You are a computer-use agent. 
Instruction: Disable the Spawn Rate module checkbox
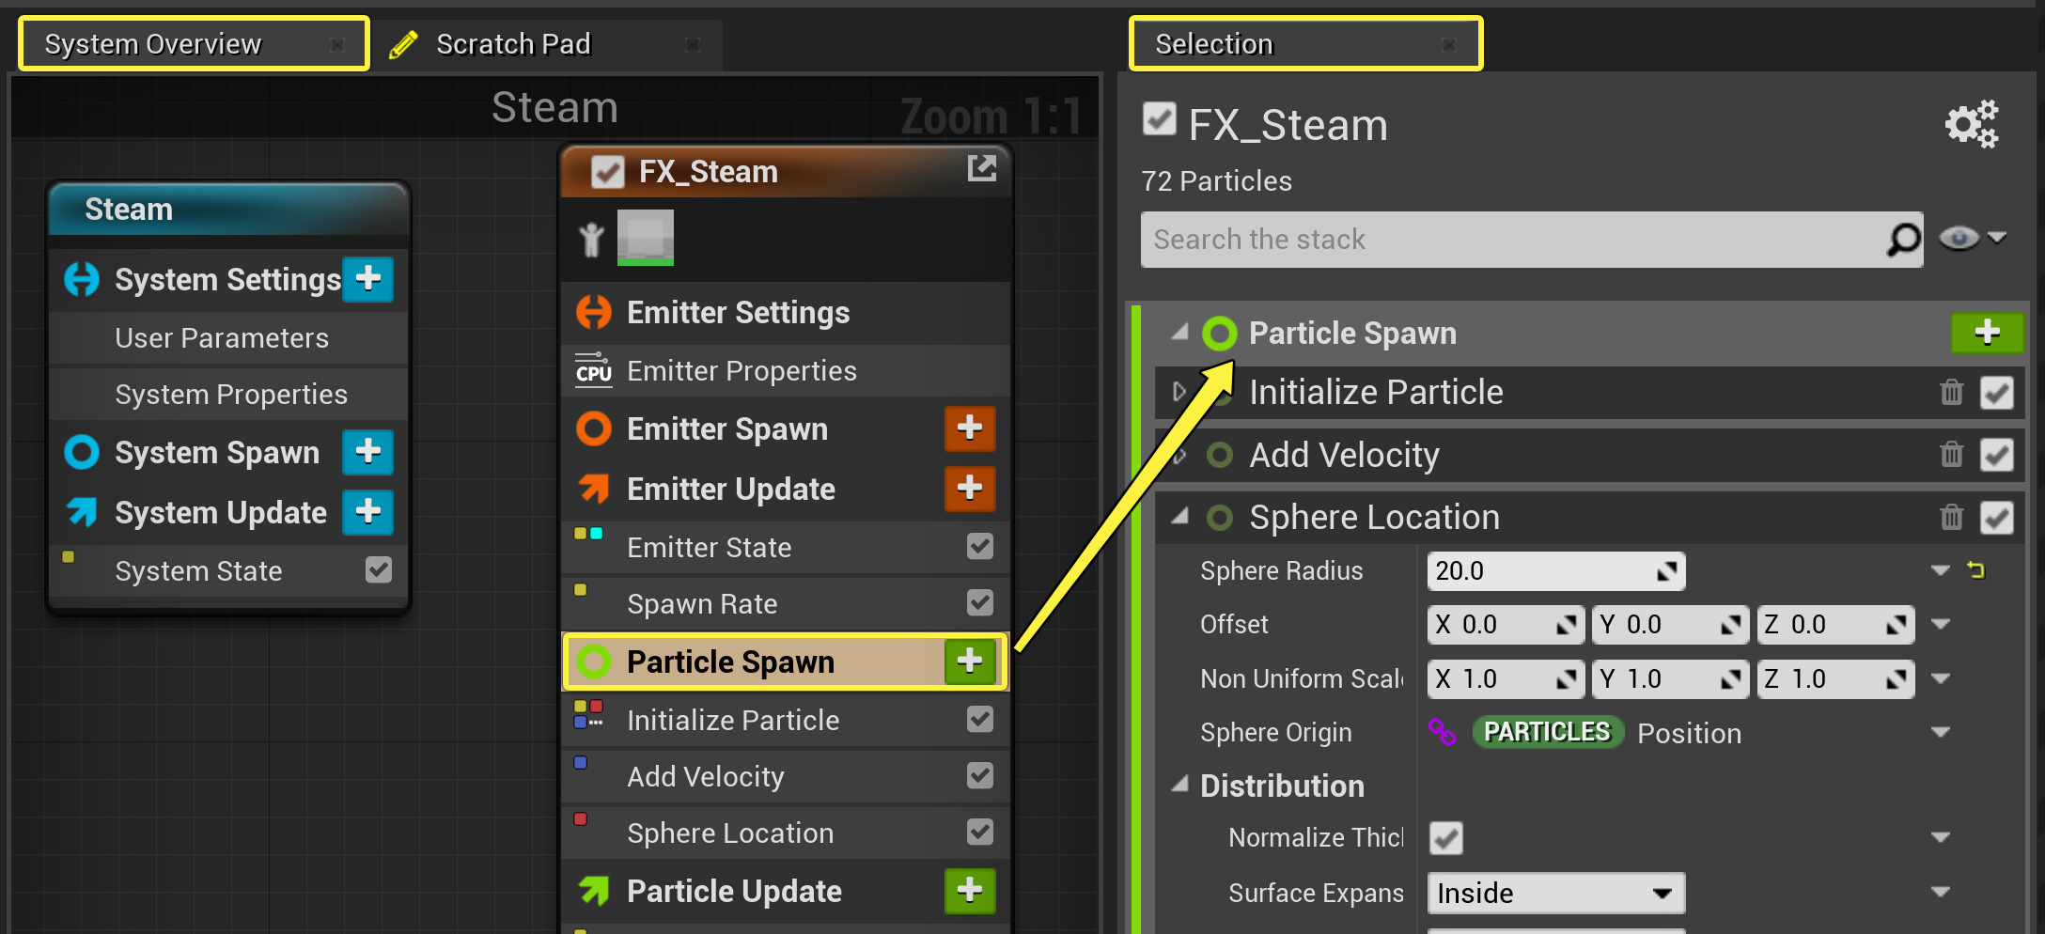[x=979, y=602]
